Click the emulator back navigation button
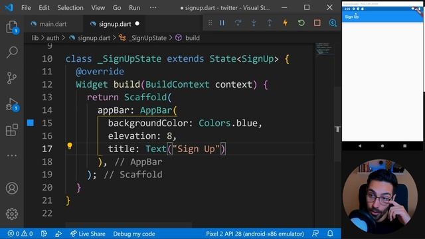425x239 pixels. pos(360,146)
